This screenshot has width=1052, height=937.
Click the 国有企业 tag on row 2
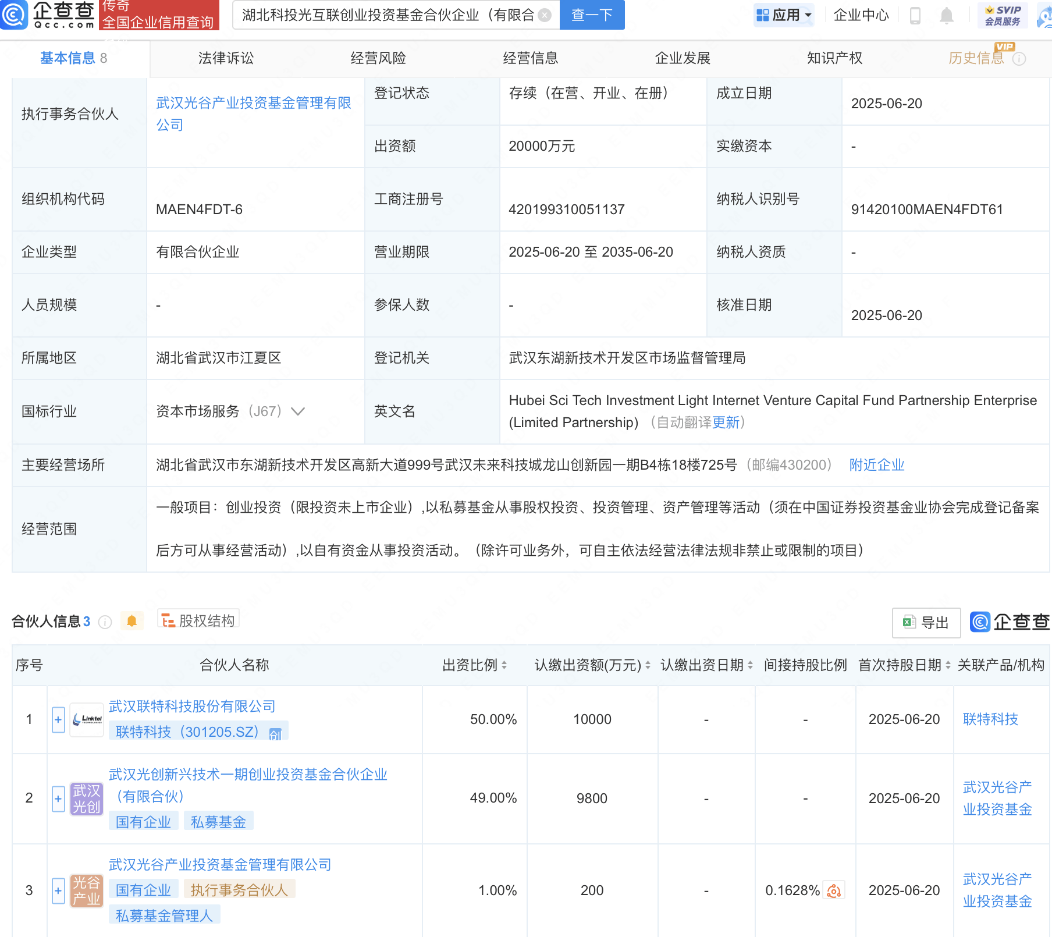point(143,822)
